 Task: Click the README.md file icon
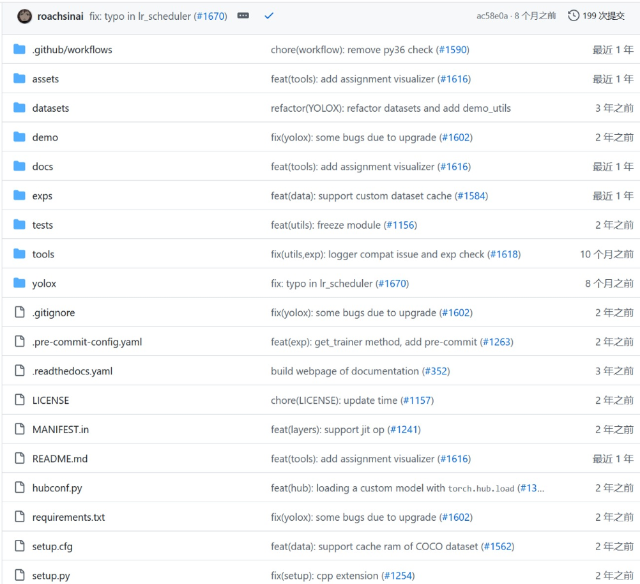[20, 459]
